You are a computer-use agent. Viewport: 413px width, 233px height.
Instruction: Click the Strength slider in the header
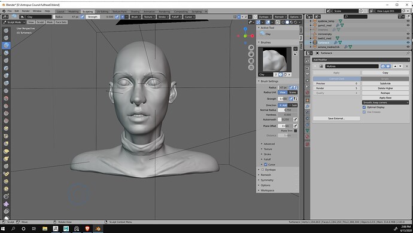click(101, 17)
